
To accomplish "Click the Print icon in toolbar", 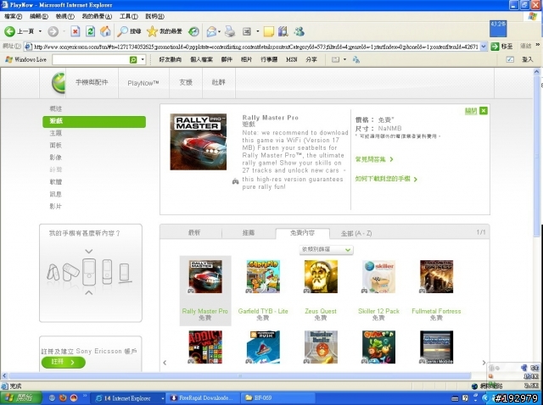I will 230,31.
